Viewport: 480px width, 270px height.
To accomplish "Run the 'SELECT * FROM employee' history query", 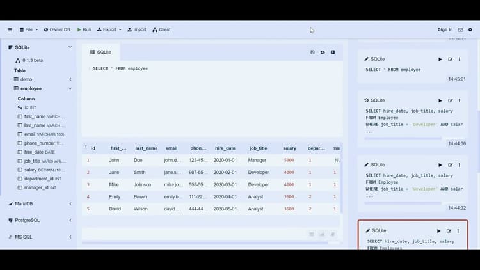I will coord(440,59).
